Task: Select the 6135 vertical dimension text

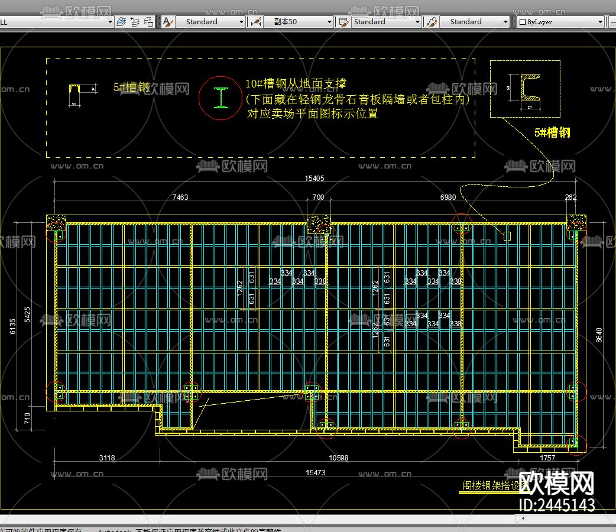Action: [x=12, y=326]
